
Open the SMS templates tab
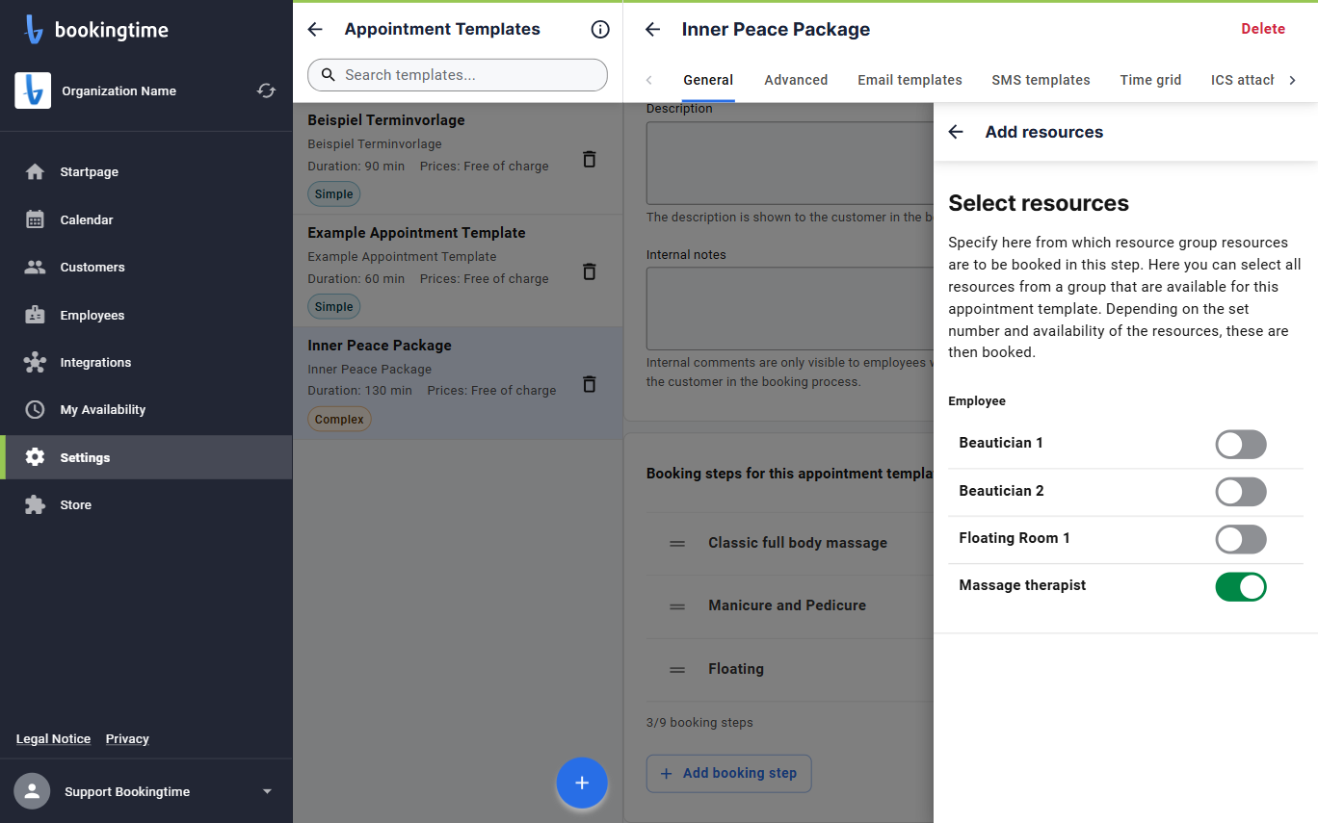1041,80
